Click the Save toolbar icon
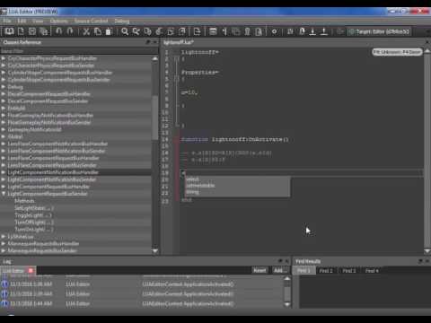This screenshot has width=431, height=323. 32,31
